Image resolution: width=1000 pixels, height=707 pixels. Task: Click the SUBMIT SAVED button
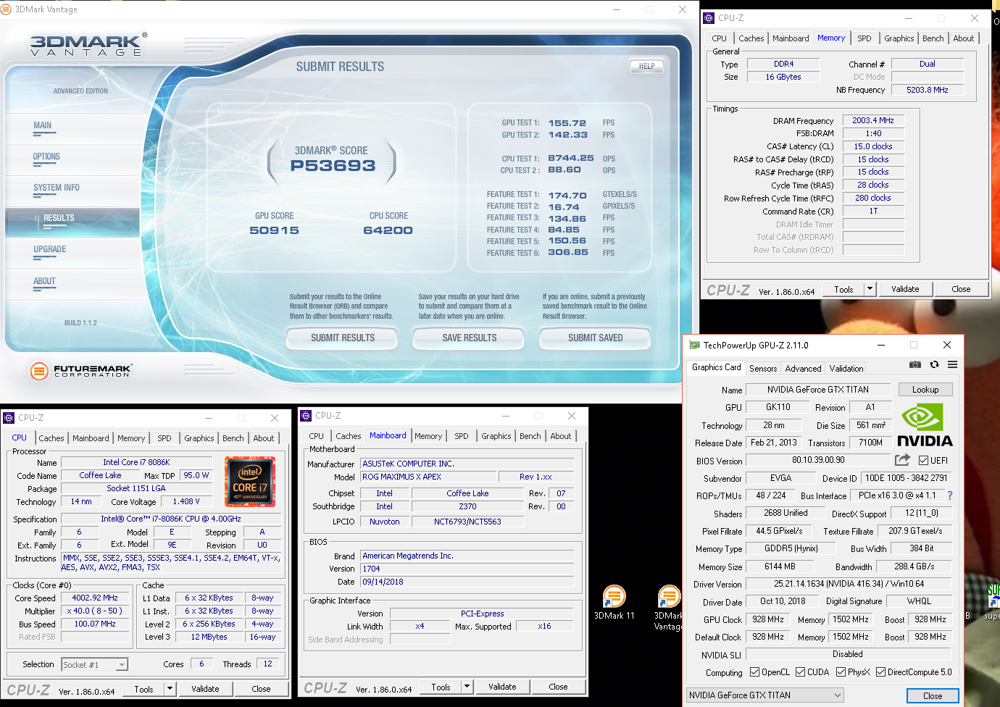(x=596, y=338)
